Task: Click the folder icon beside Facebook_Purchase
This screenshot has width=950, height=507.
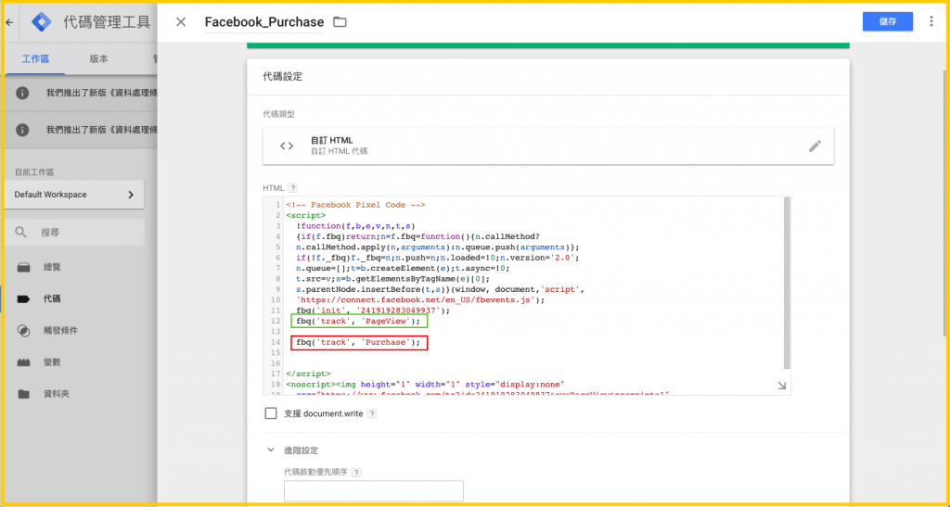Action: coord(340,21)
